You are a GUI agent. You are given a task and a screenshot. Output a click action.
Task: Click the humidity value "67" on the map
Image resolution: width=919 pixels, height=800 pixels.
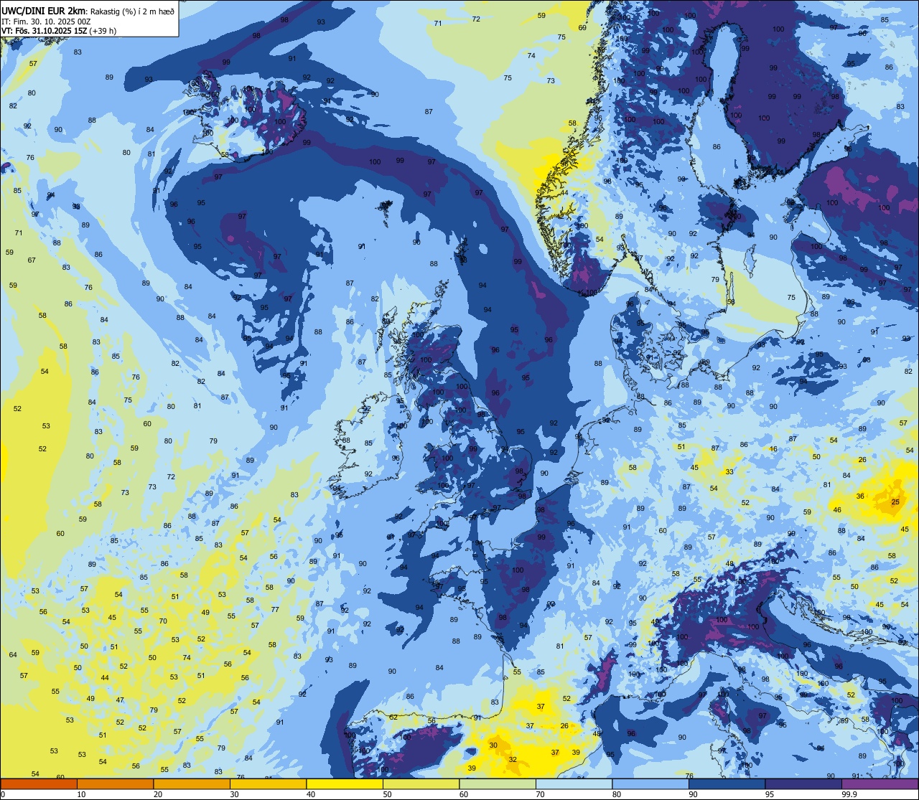click(32, 260)
